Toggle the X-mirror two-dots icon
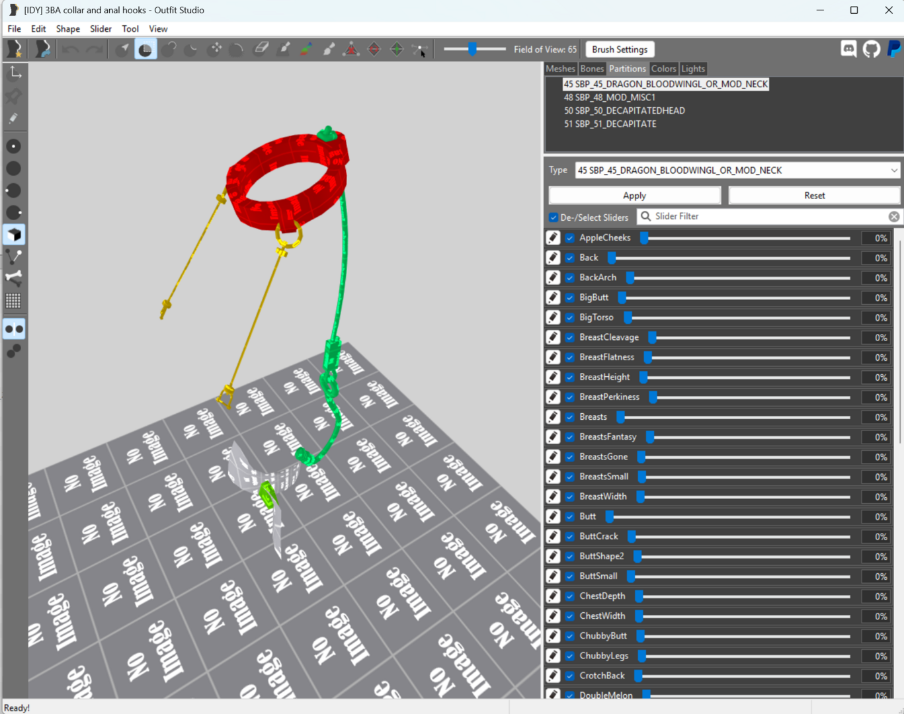Viewport: 904px width, 714px height. point(14,329)
